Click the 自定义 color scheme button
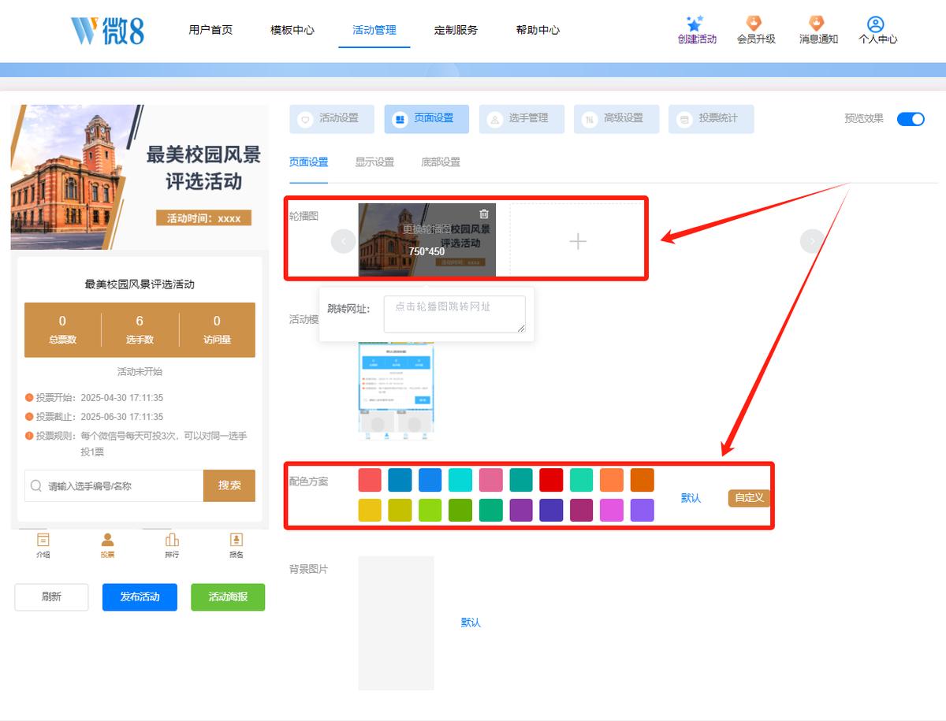Screen dimensions: 946x721 (x=749, y=498)
